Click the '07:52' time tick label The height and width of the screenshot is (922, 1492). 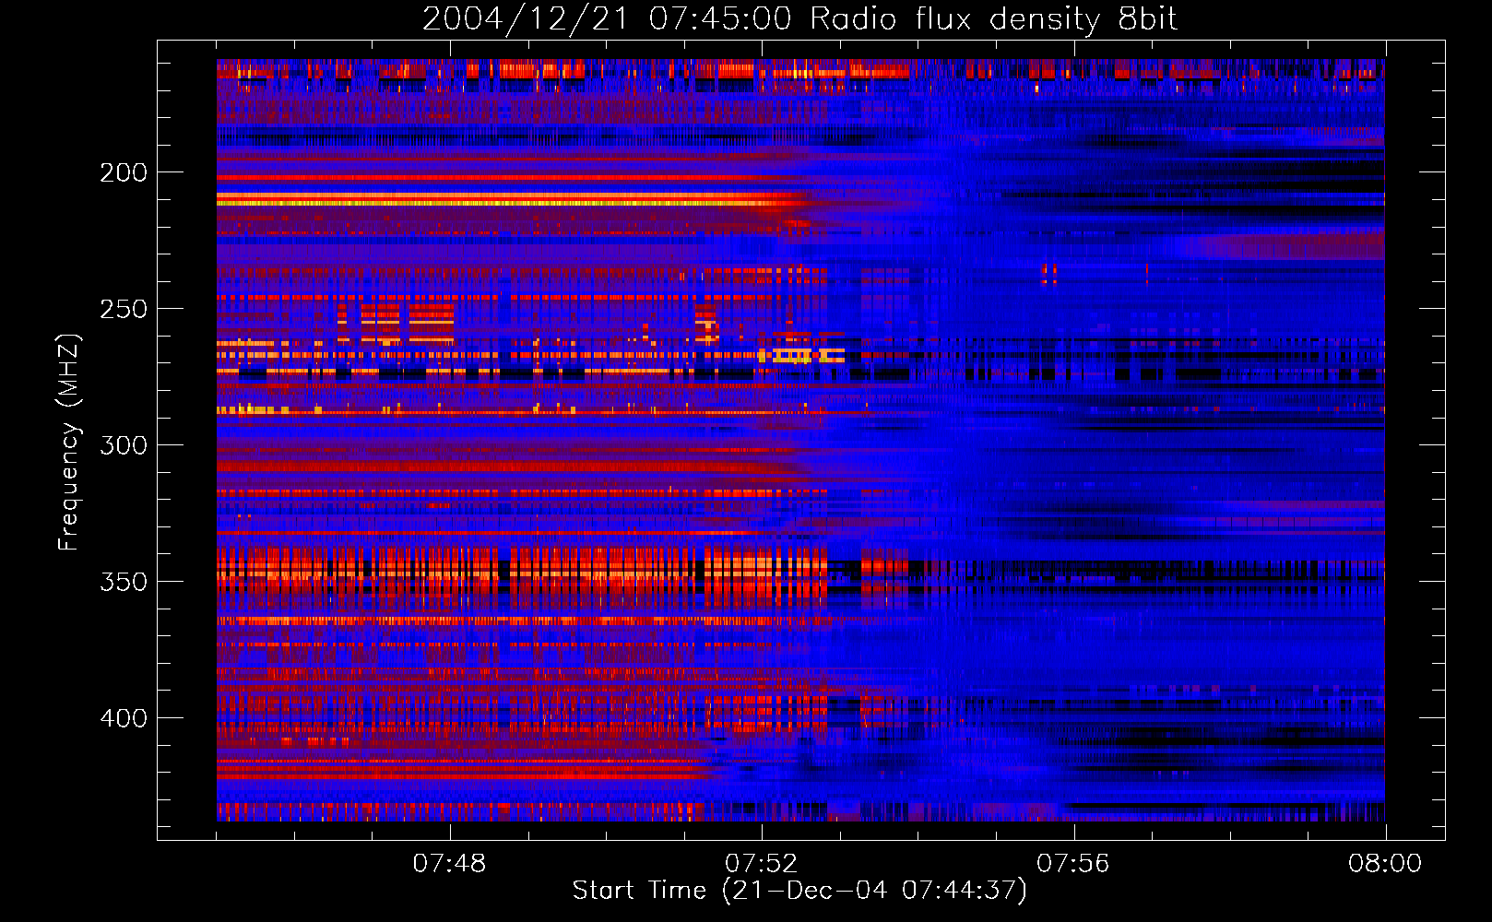[x=761, y=864]
